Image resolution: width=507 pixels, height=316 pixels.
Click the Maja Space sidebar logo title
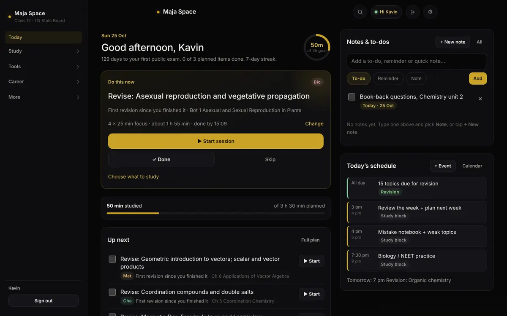[x=30, y=13]
